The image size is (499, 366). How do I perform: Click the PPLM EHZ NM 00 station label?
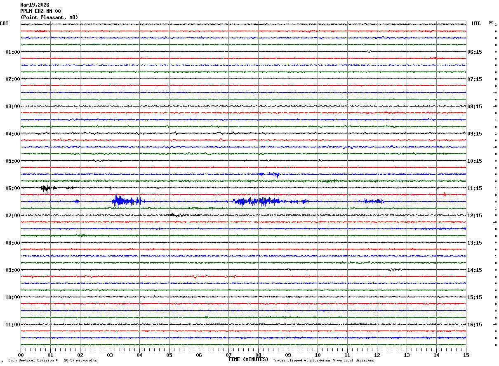pyautogui.click(x=40, y=11)
